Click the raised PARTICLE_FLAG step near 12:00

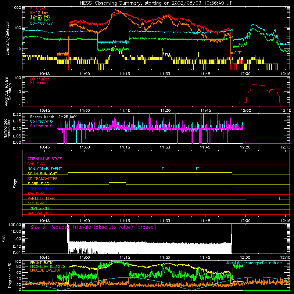(263, 197)
